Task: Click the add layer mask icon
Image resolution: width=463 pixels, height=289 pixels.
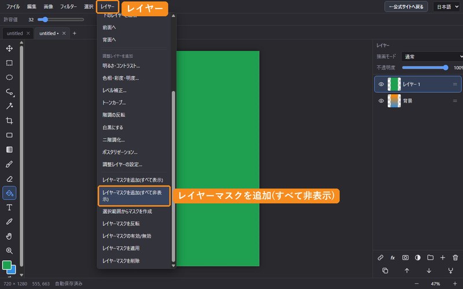Action: 406,257
